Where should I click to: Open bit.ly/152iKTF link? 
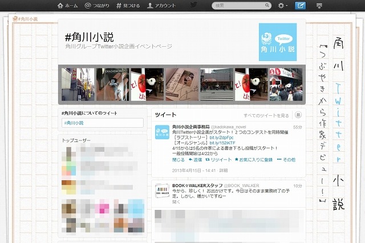pos(222,143)
